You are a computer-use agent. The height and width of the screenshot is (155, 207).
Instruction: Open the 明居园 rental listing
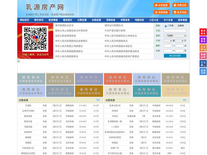coord(115,143)
